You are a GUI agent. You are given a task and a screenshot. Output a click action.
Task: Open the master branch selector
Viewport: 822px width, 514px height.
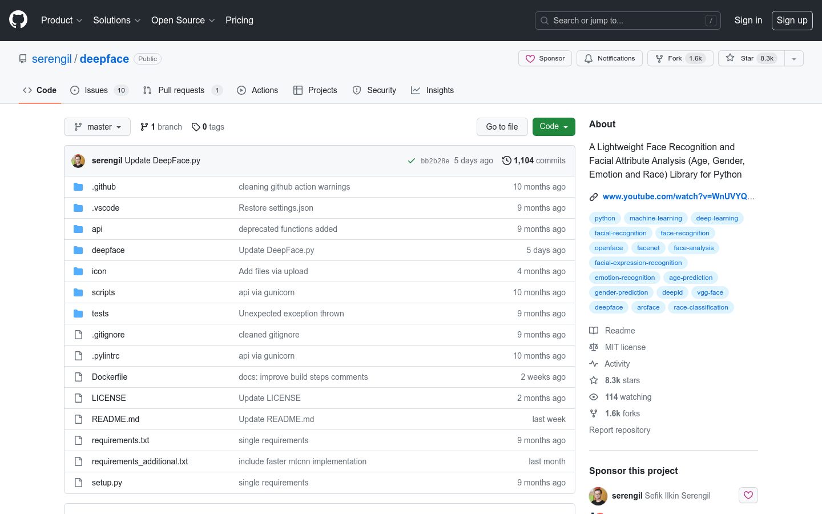pyautogui.click(x=97, y=127)
